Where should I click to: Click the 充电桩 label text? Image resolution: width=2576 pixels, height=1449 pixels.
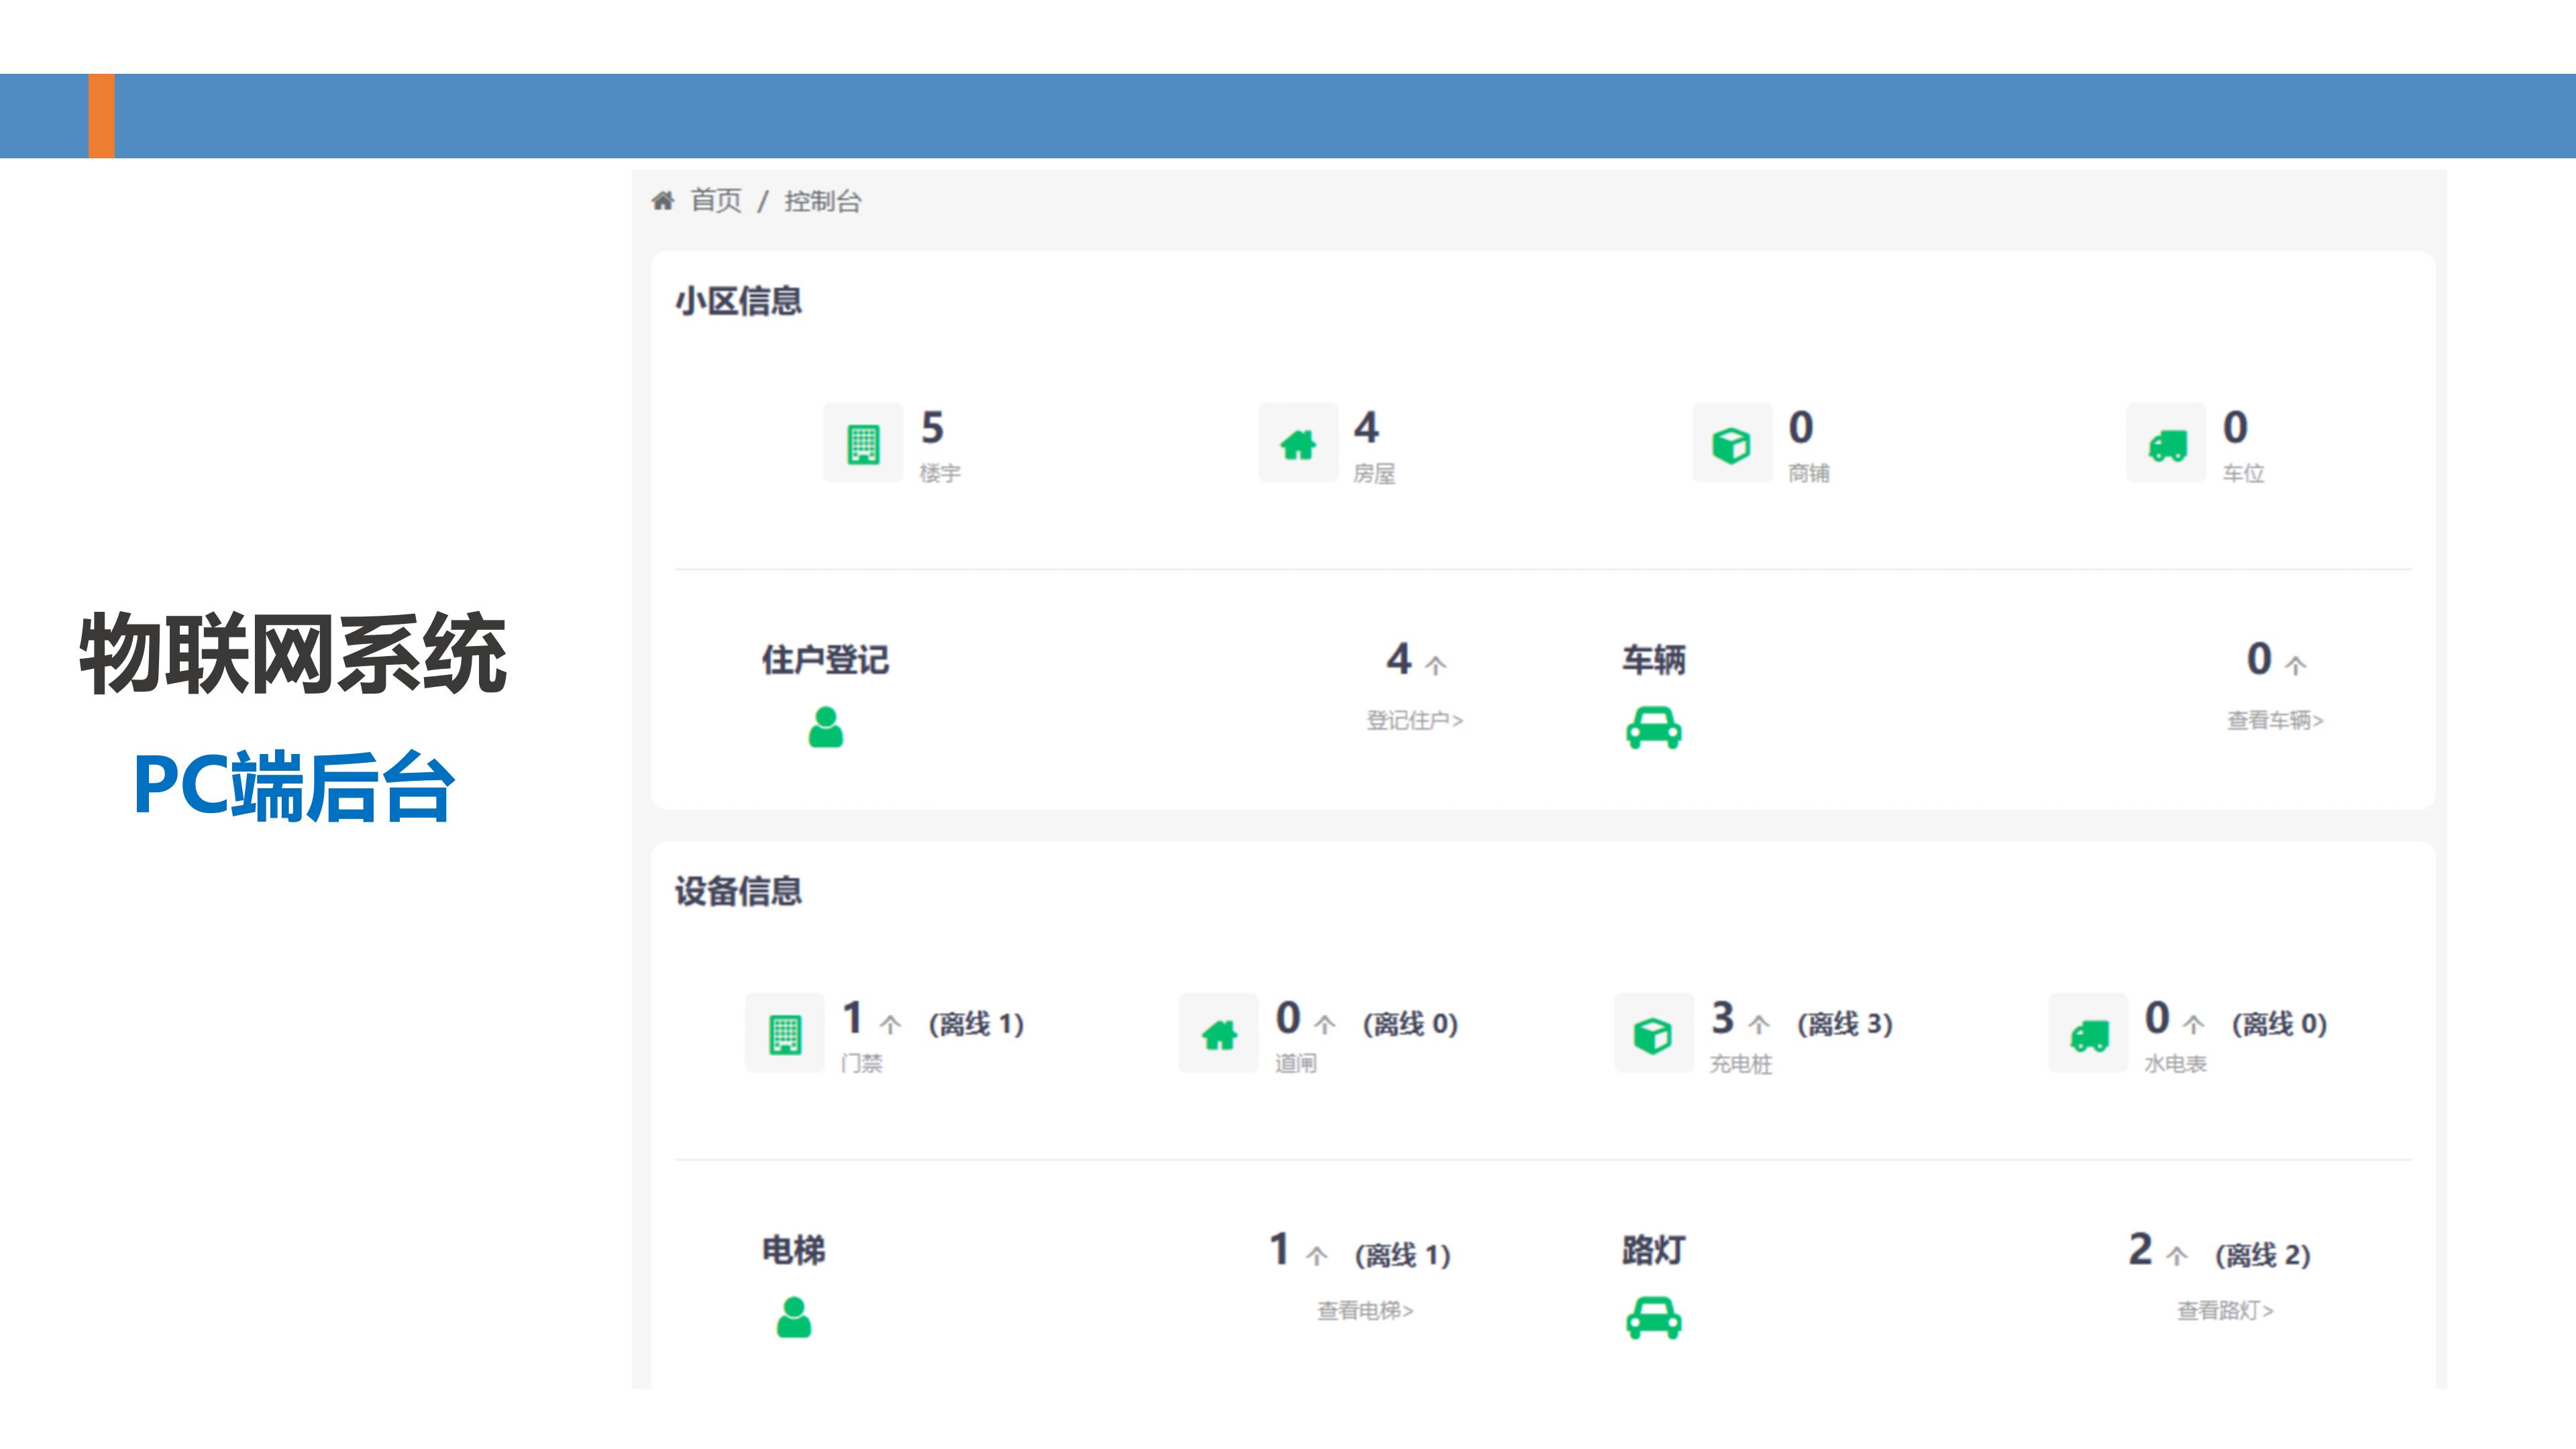click(x=1741, y=1063)
